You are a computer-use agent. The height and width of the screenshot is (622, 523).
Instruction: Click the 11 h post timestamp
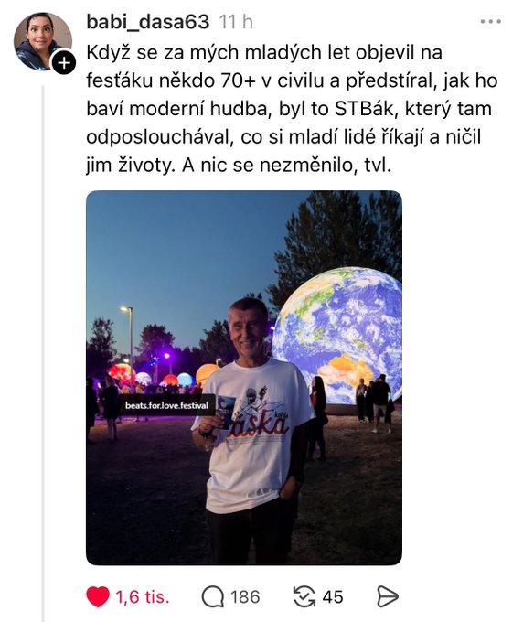pyautogui.click(x=236, y=22)
